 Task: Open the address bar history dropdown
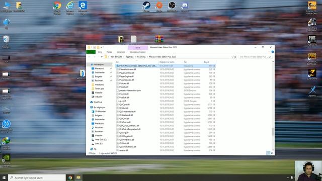coord(232,57)
